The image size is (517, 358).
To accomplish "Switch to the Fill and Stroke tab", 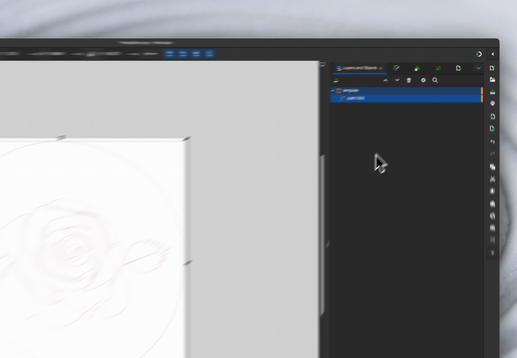I will [397, 68].
